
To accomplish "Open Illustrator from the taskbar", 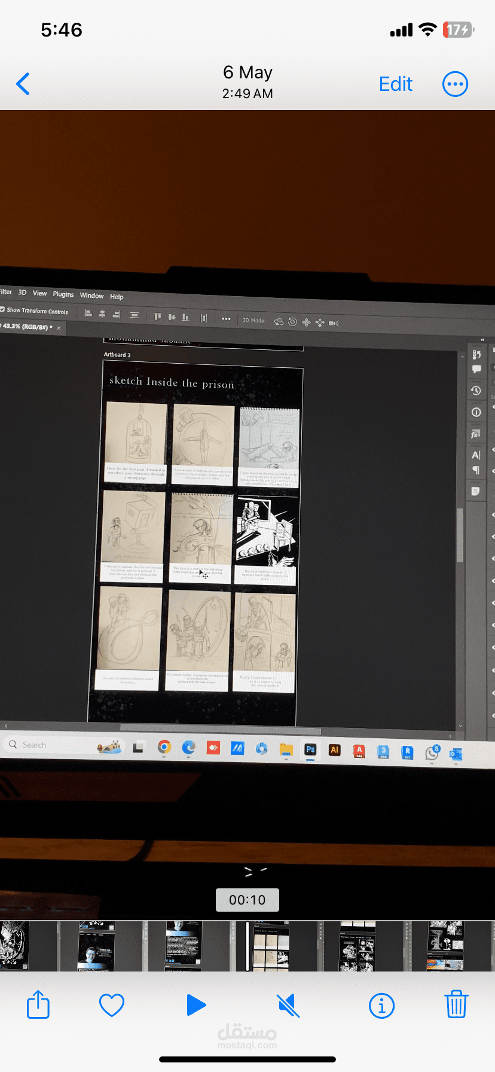I will click(334, 750).
